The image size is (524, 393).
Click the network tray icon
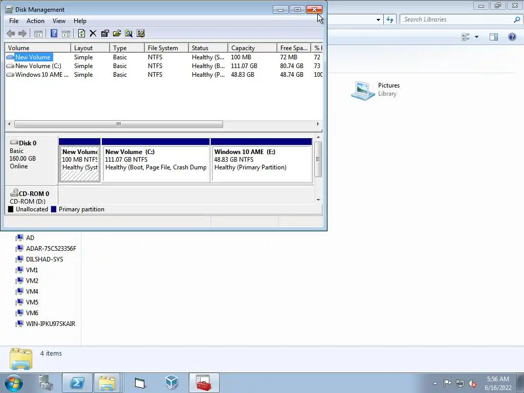tap(460, 383)
